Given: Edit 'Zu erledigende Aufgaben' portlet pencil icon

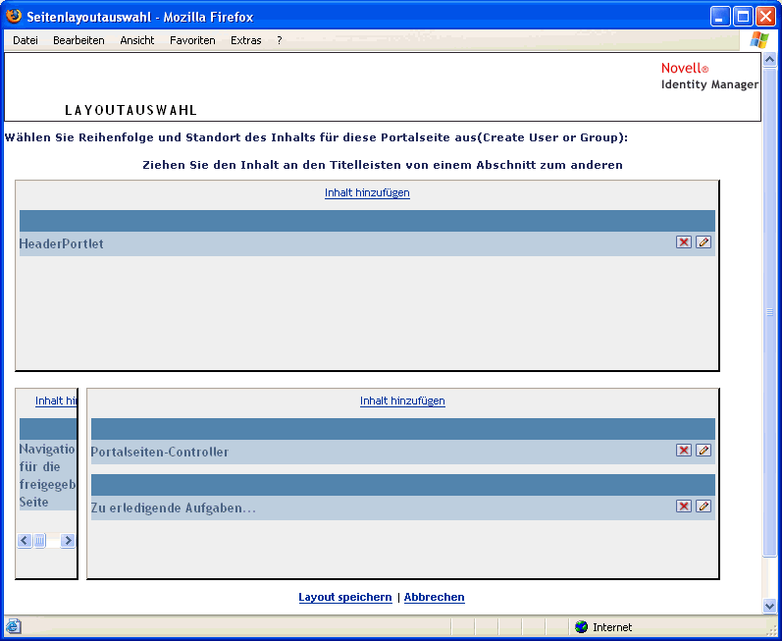Looking at the screenshot, I should click(704, 507).
